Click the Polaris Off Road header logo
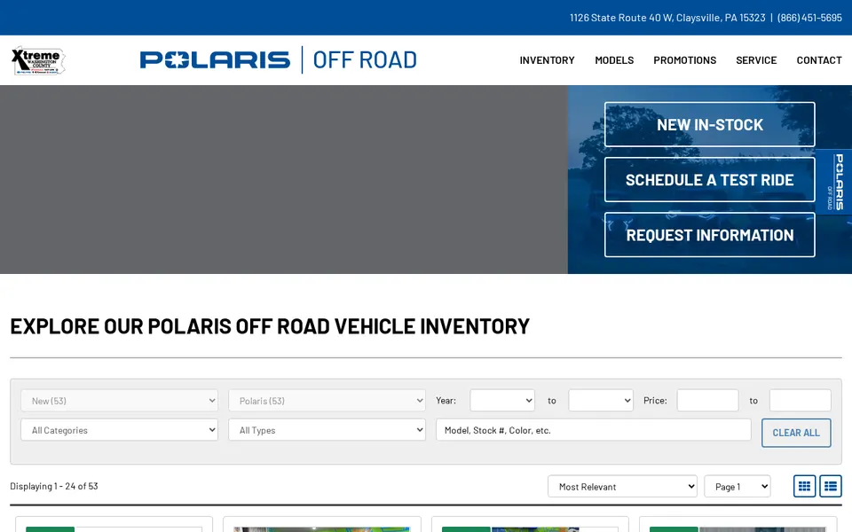Image resolution: width=852 pixels, height=532 pixels. 278,59
